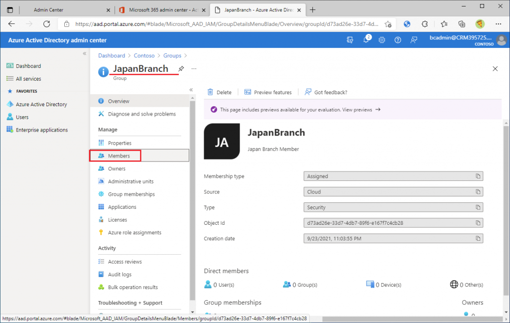Image resolution: width=510 pixels, height=323 pixels.
Task: Close the JapanBranch browser tab
Action: coord(299,10)
